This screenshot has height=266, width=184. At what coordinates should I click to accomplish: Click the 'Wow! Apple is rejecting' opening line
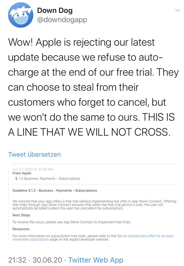click(81, 42)
